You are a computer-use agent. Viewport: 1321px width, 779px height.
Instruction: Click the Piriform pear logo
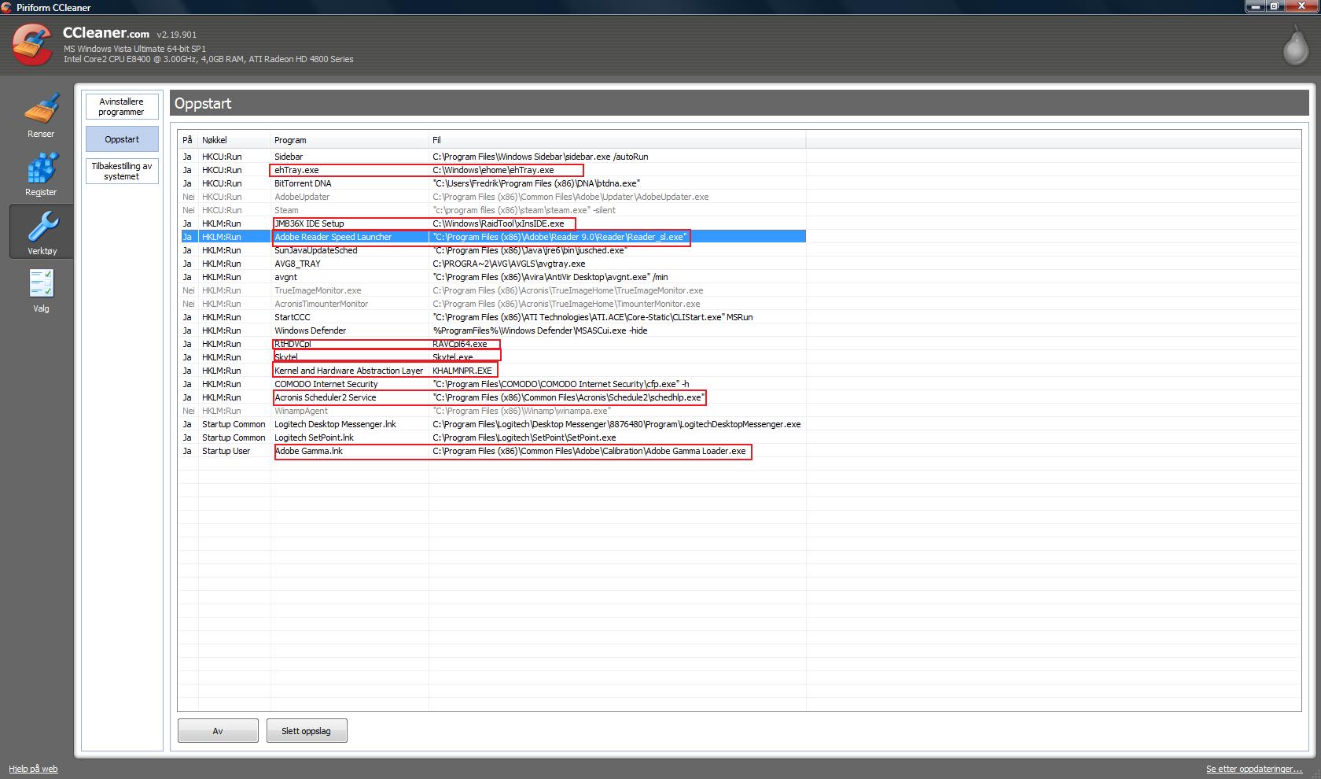coord(1296,45)
